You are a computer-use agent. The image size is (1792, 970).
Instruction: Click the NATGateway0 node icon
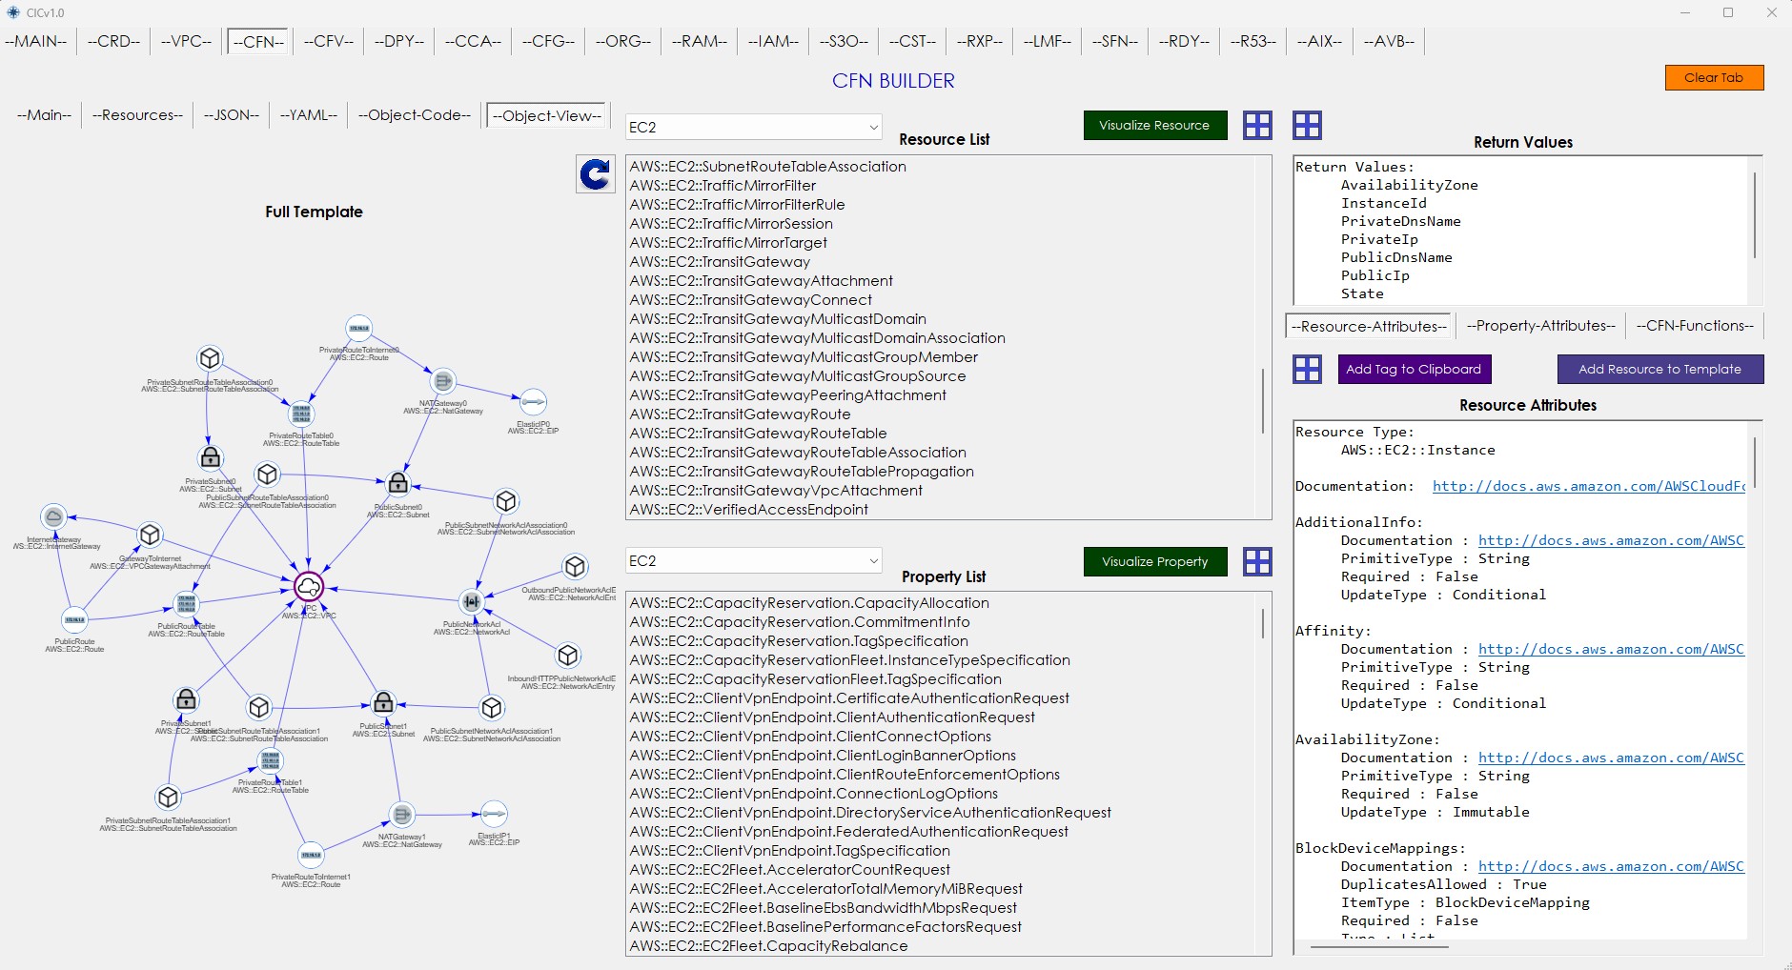coord(442,381)
